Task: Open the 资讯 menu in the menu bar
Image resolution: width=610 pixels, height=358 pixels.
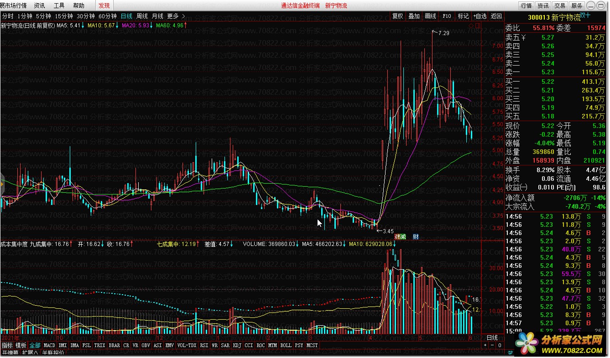Action: tap(39, 5)
